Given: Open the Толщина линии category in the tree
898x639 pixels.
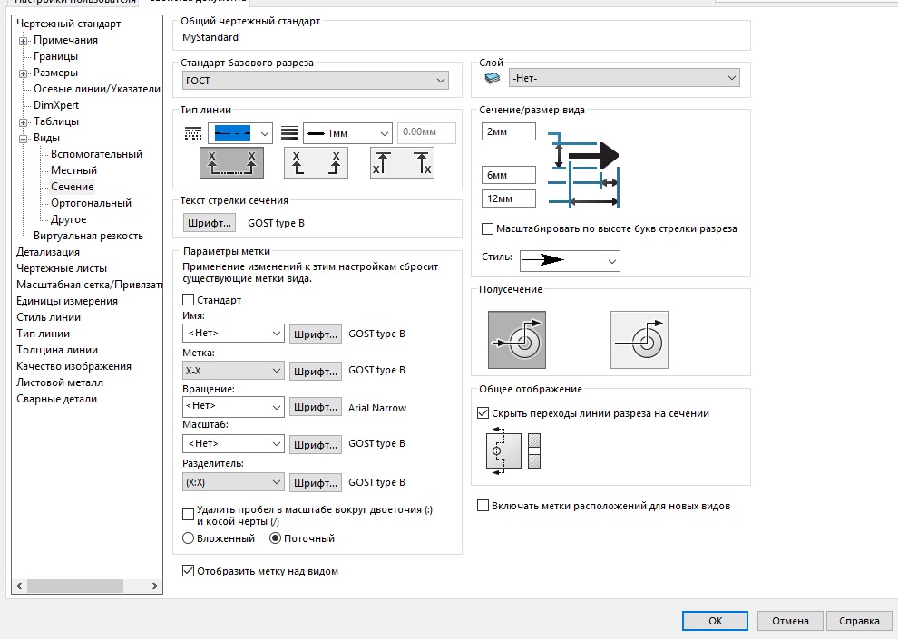Looking at the screenshot, I should coord(57,350).
